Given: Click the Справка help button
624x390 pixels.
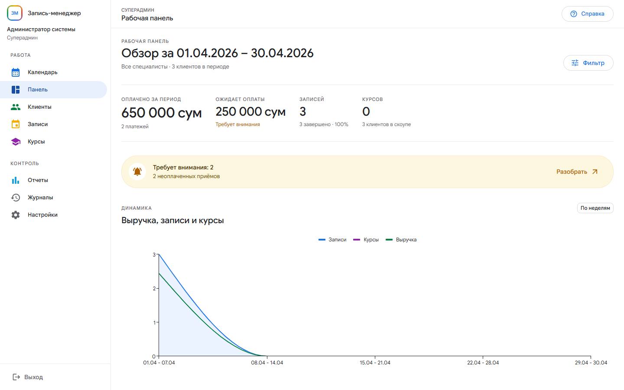Looking at the screenshot, I should point(587,14).
